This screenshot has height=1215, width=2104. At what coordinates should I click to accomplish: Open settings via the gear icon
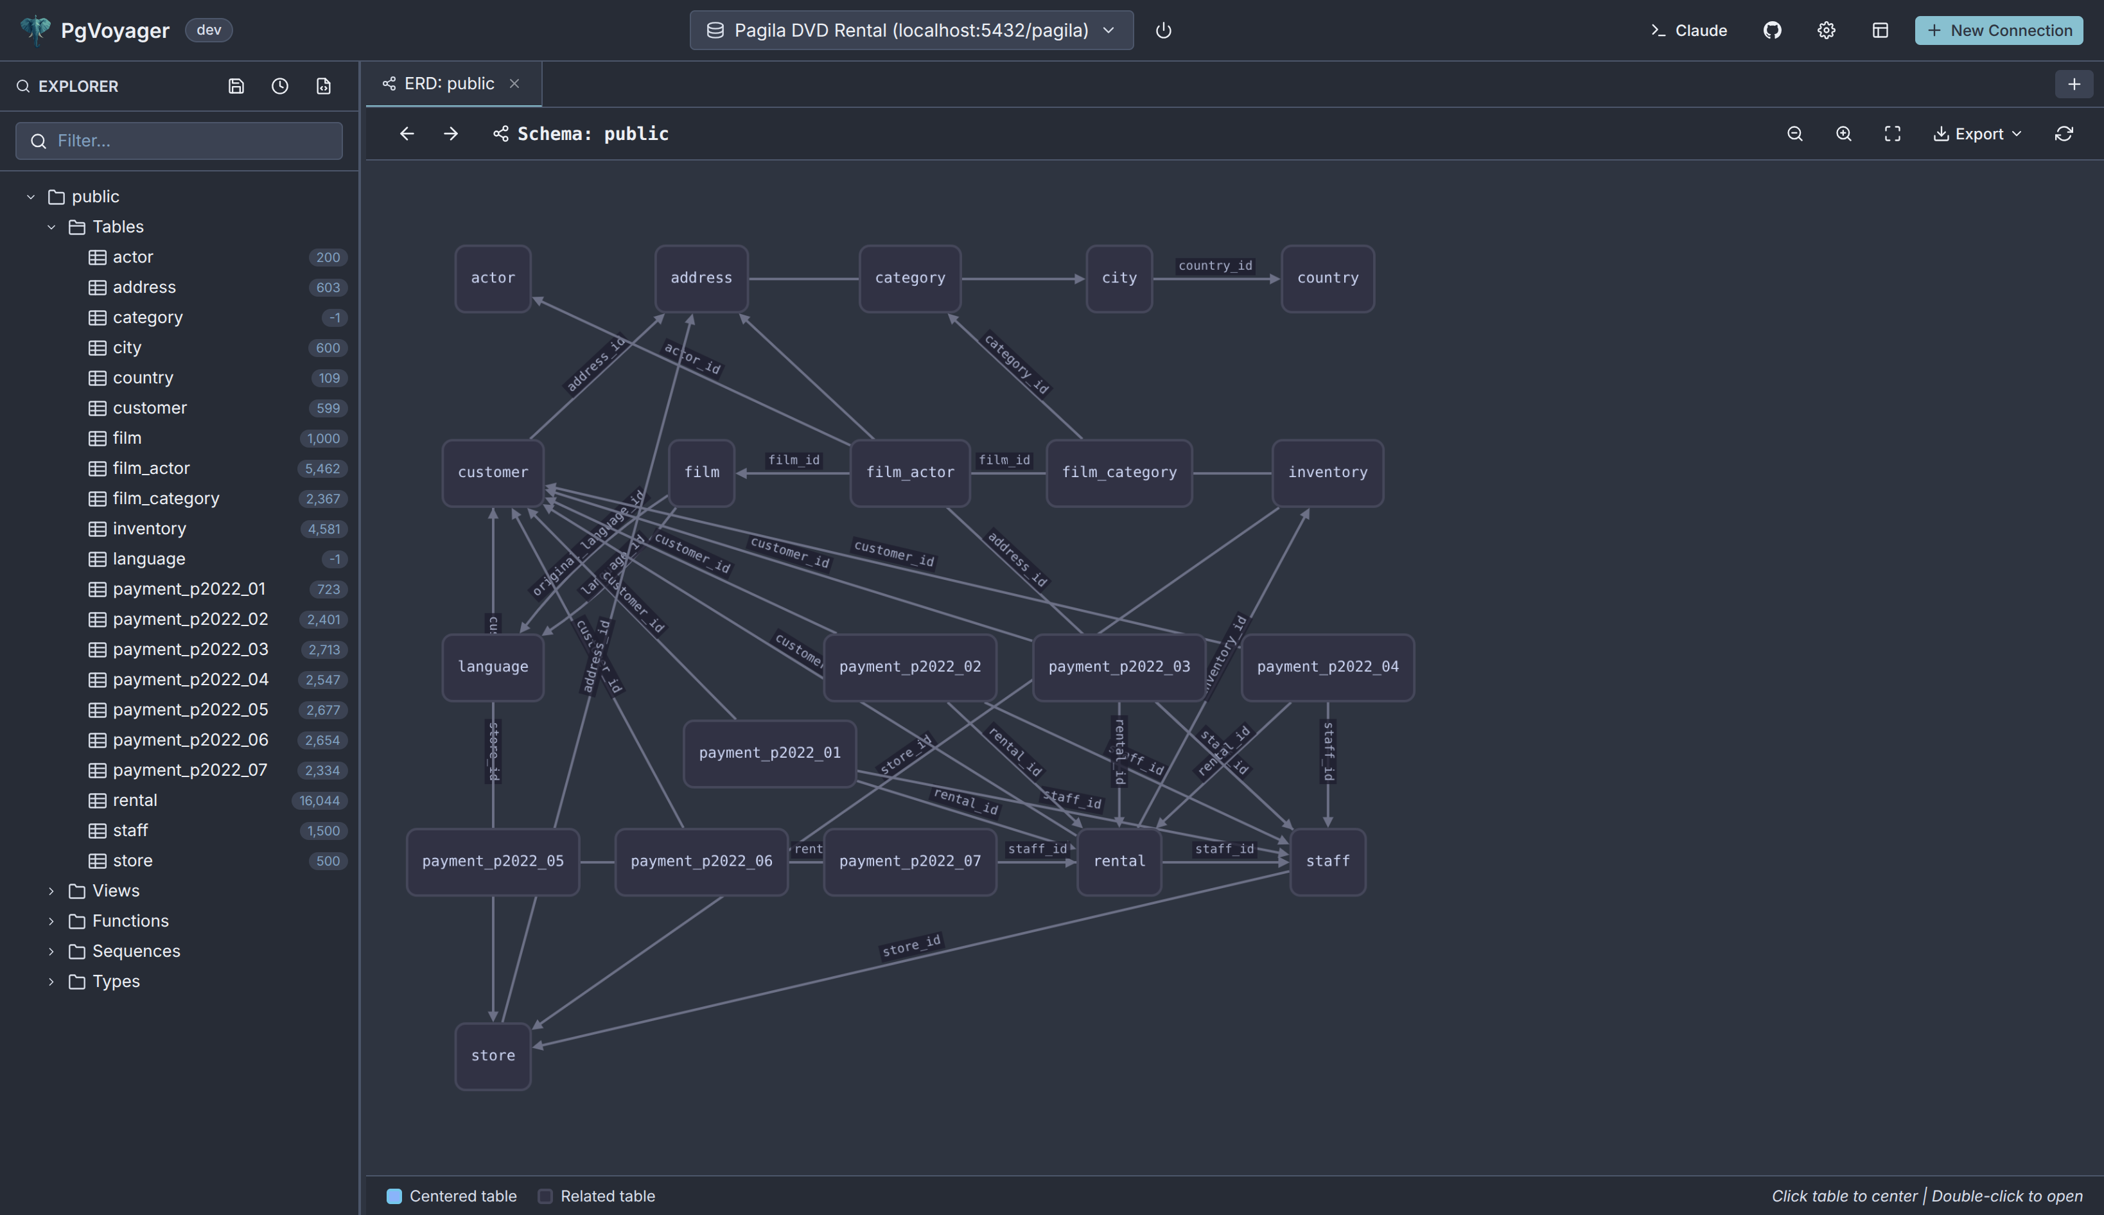click(1826, 30)
